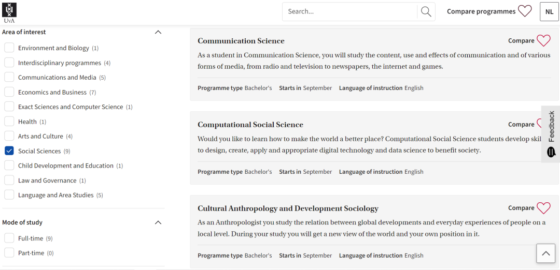Uncheck the Social Sciences checkbox
560x270 pixels.
point(9,151)
